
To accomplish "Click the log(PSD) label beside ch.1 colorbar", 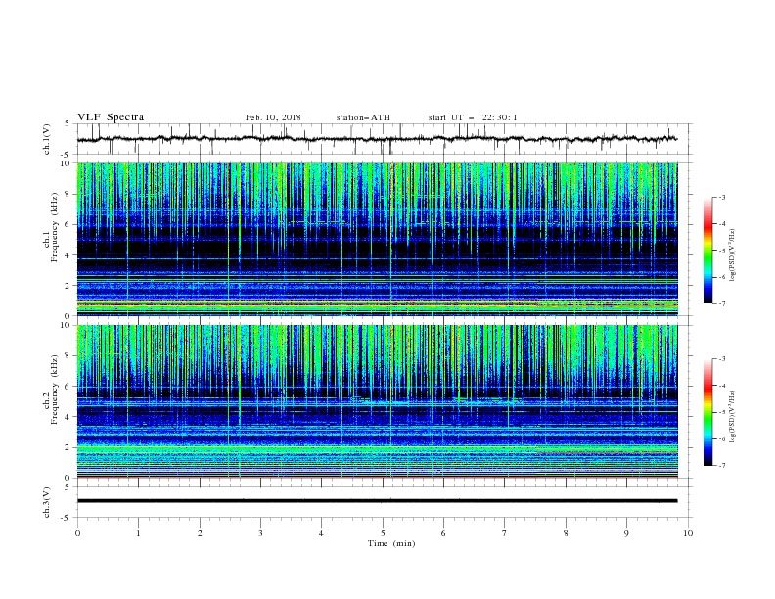I will click(x=732, y=255).
